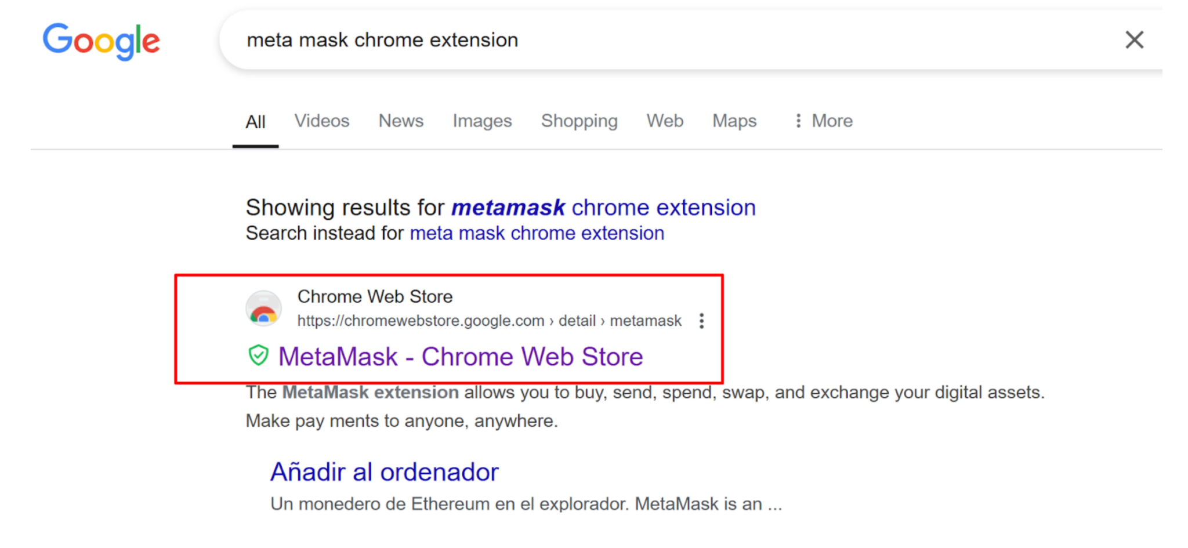Expand the More search filters menu
The height and width of the screenshot is (548, 1188).
tap(823, 121)
